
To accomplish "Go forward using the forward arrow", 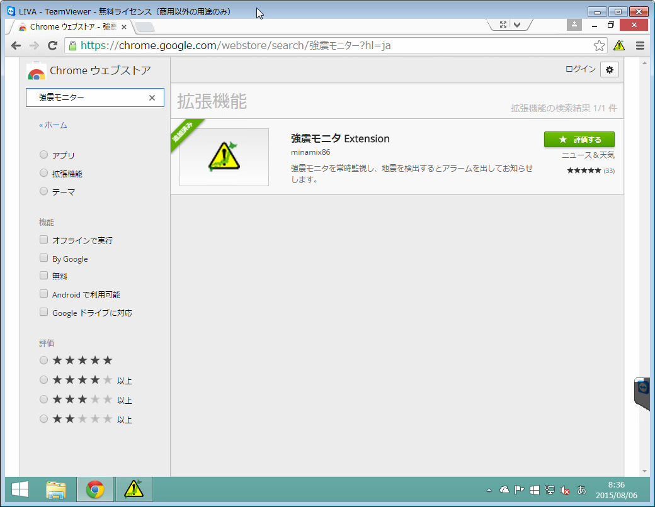I will 34,45.
